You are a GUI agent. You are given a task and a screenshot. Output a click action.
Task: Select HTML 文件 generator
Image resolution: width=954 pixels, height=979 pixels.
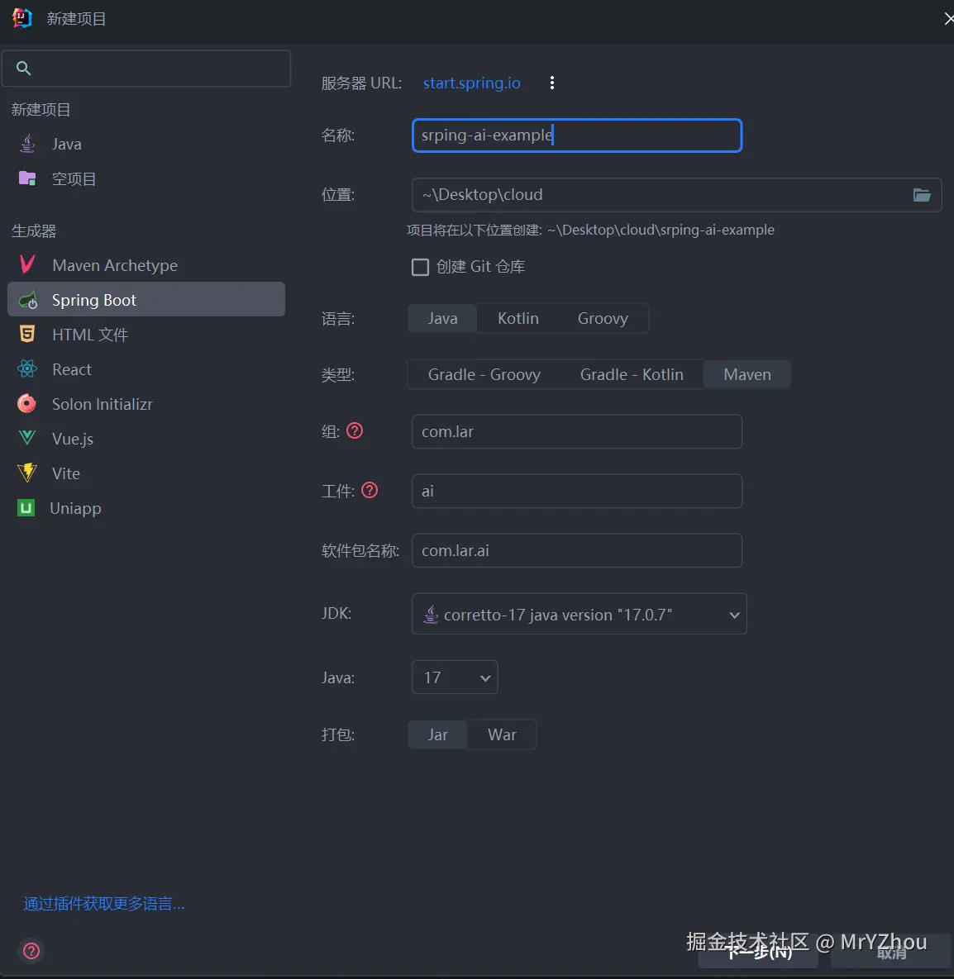(x=146, y=335)
